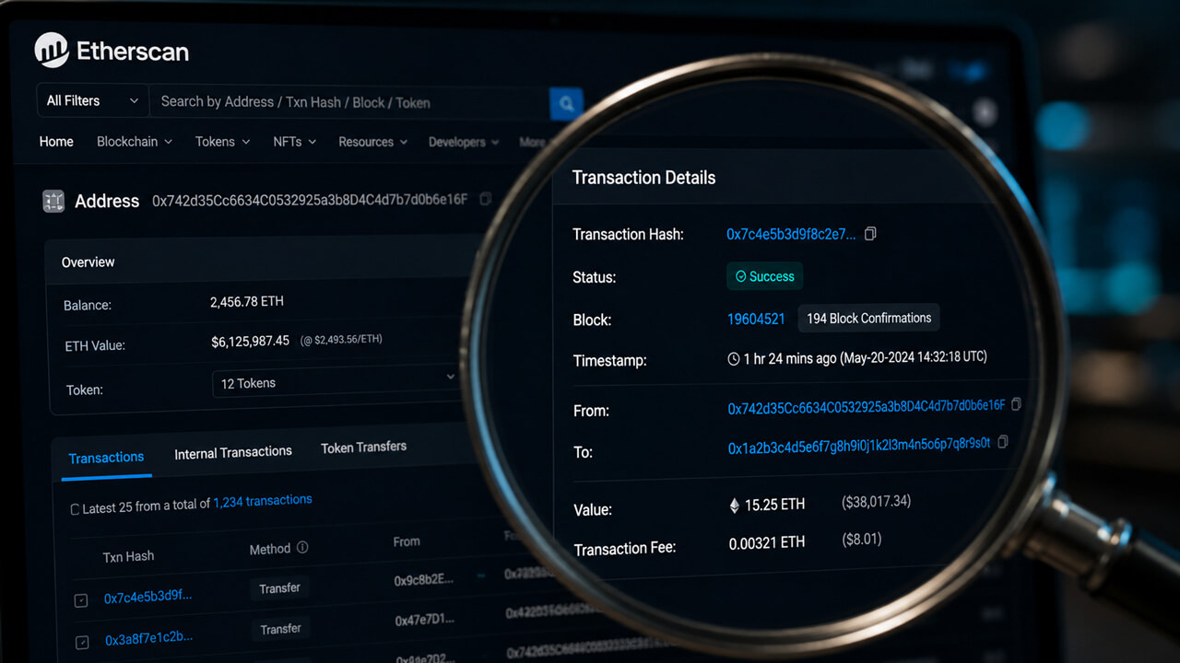Click the Method info icon
Screen dimensions: 1180x663
pyautogui.click(x=302, y=547)
